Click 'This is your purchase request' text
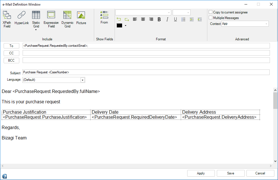 coord(31,102)
